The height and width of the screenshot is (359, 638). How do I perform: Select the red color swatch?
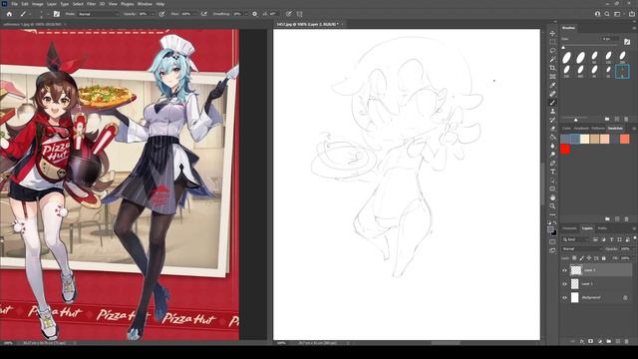tap(565, 149)
